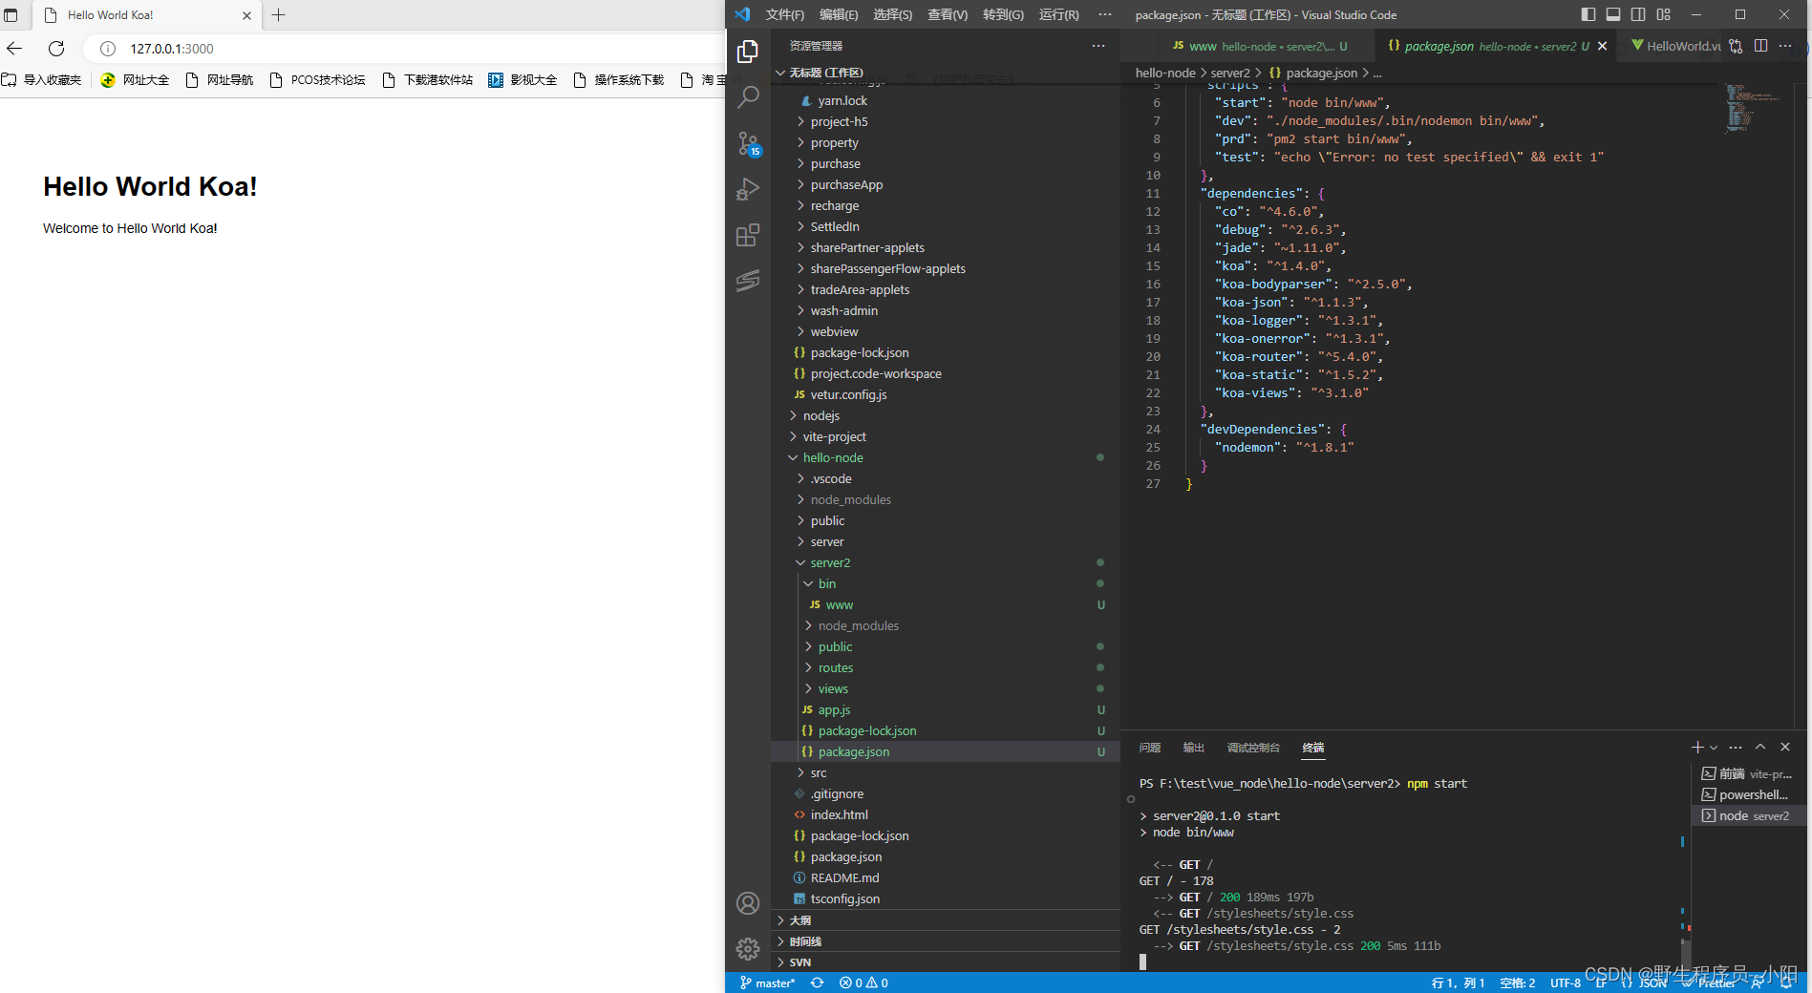Open a new browser tab with plus

coord(279,15)
